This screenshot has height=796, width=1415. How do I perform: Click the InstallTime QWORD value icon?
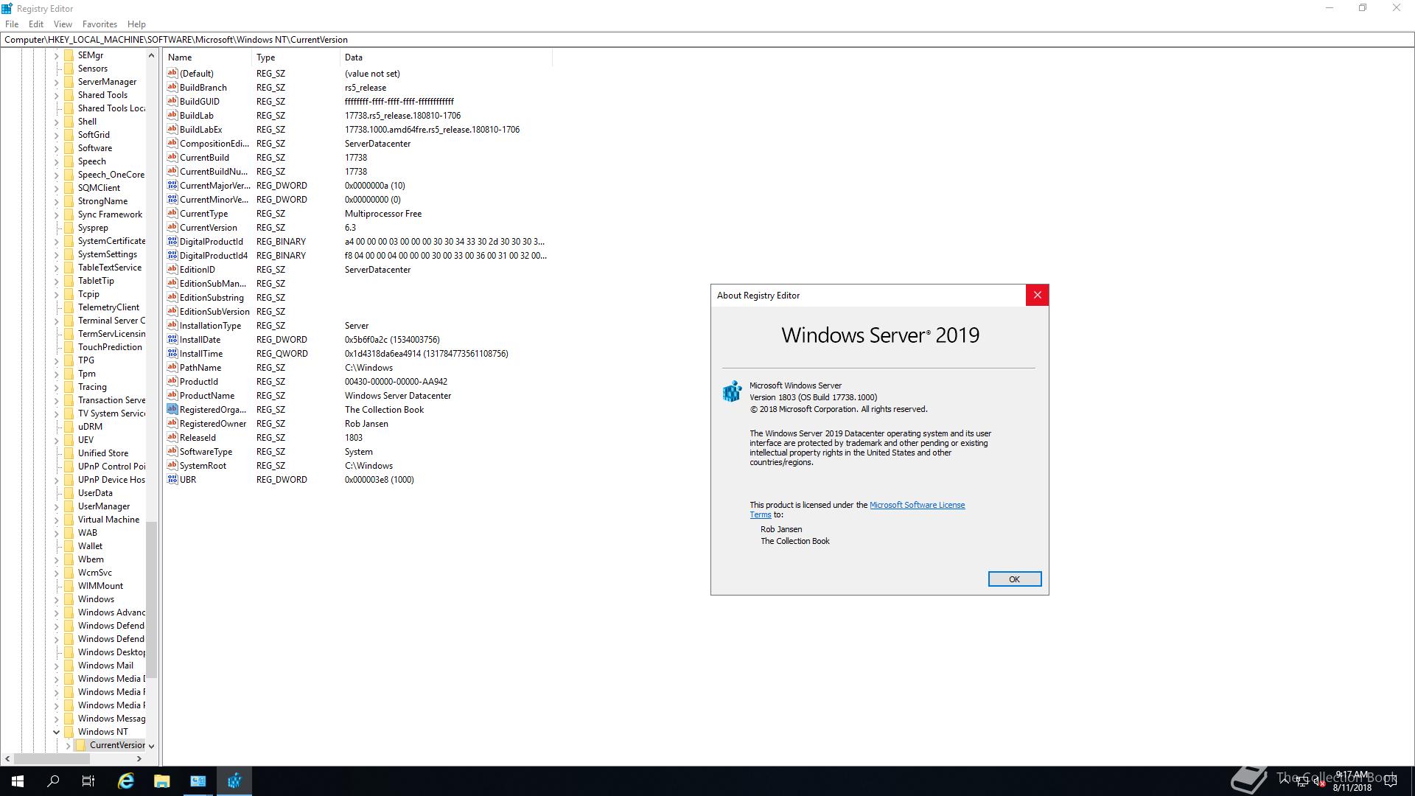(172, 353)
